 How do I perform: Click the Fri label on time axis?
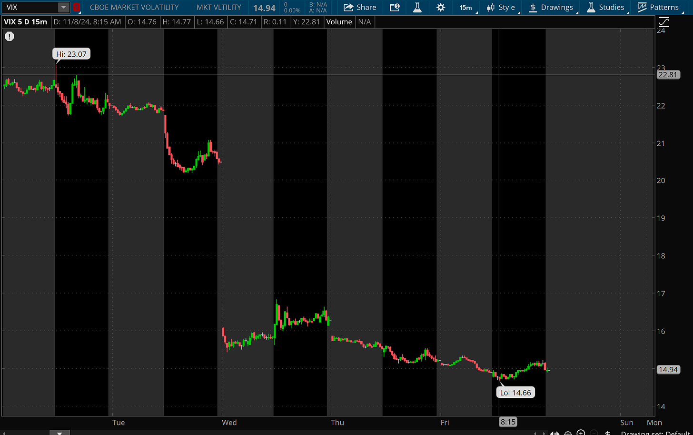pos(445,422)
